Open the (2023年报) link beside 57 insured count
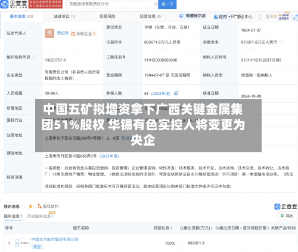 [161, 94]
